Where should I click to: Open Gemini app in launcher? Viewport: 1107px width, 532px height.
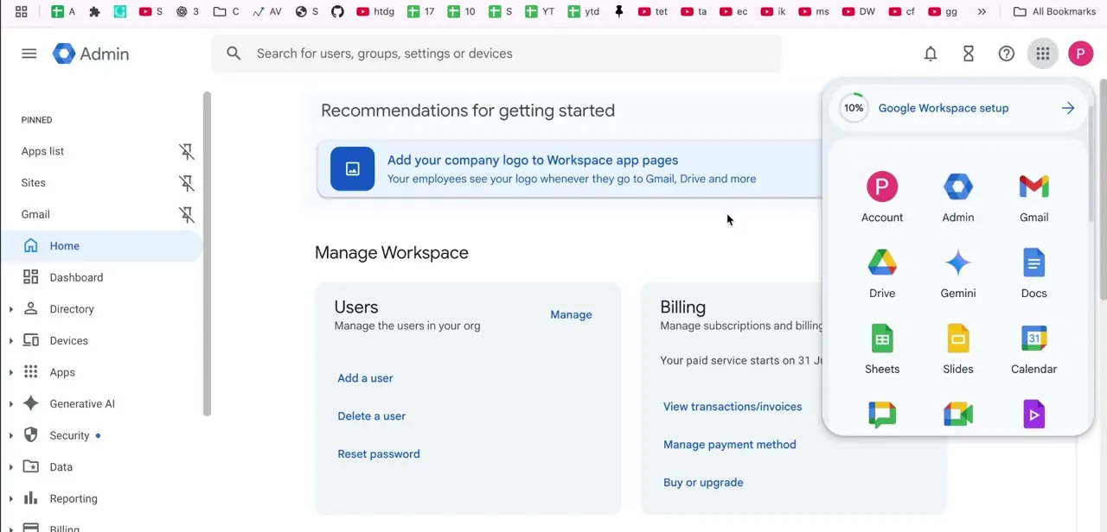(x=958, y=274)
